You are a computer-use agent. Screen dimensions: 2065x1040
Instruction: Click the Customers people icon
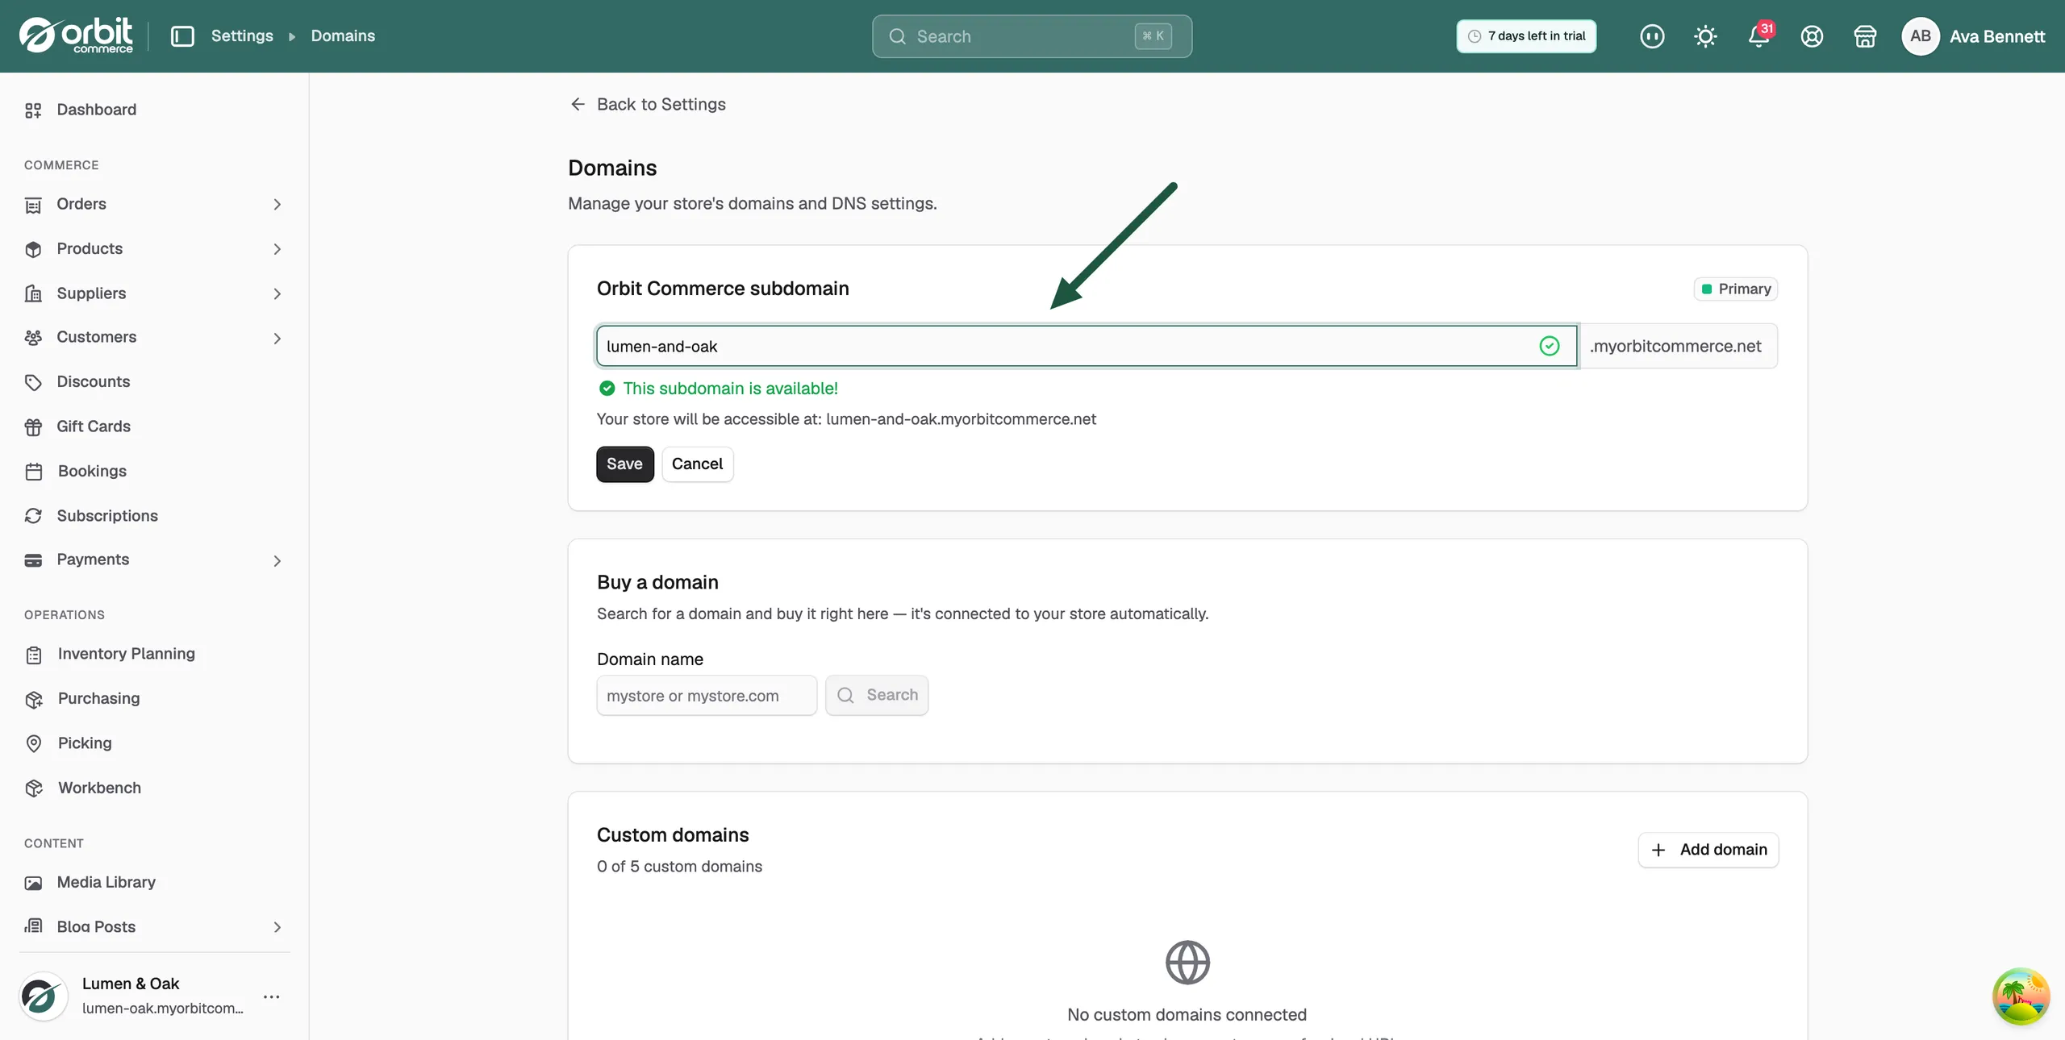33,338
